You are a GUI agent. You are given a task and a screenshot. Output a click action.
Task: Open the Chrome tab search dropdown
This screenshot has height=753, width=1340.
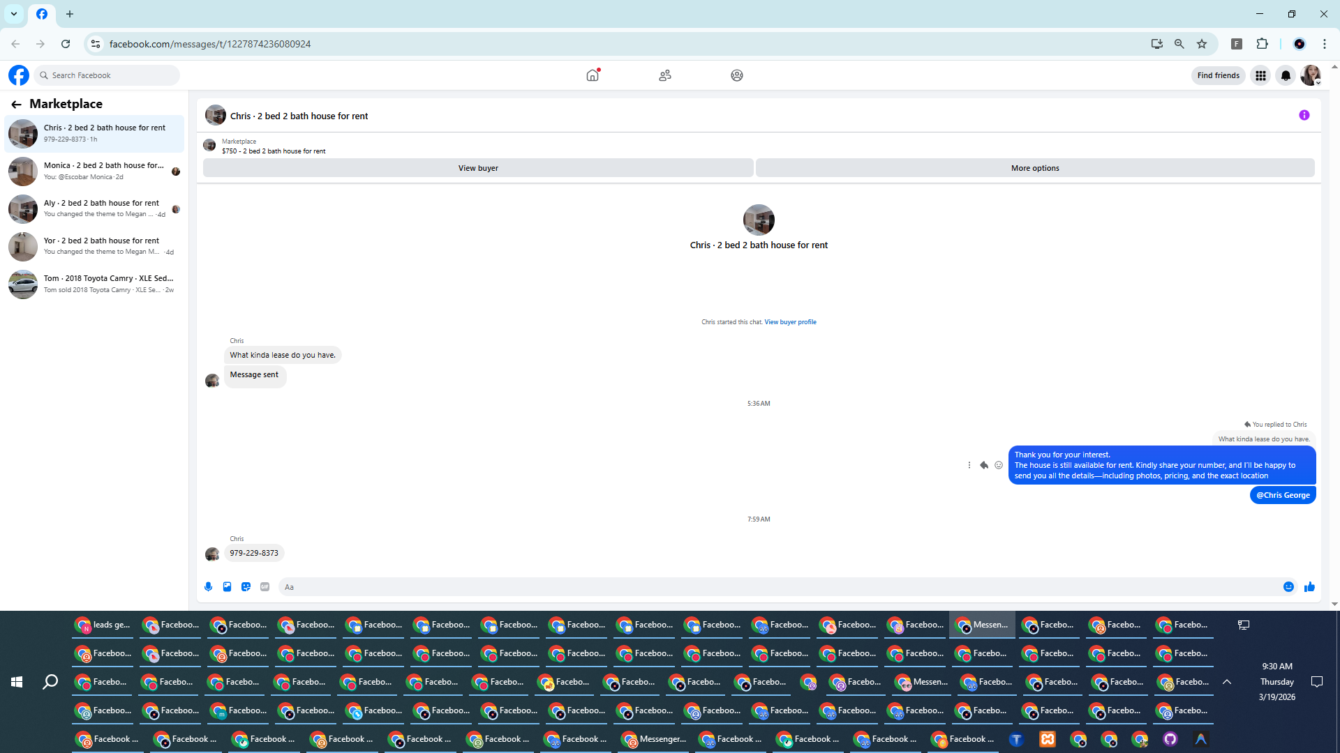pos(14,14)
